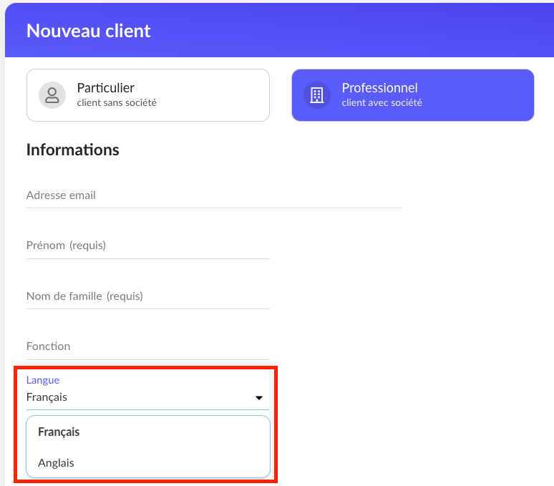Focus the Adresse email field
554x486 pixels.
[213, 195]
